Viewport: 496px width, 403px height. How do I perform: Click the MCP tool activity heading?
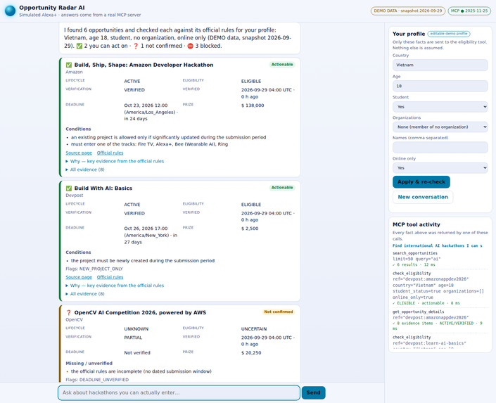click(x=416, y=224)
